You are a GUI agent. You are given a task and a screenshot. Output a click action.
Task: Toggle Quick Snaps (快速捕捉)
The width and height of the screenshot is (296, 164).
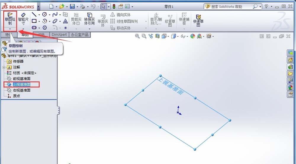tap(184, 19)
